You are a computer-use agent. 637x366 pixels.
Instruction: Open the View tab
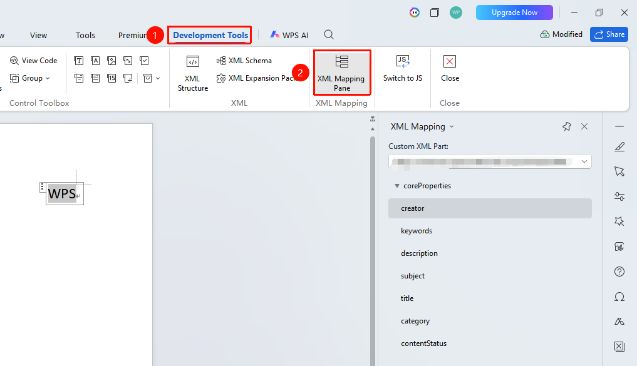[x=39, y=35]
